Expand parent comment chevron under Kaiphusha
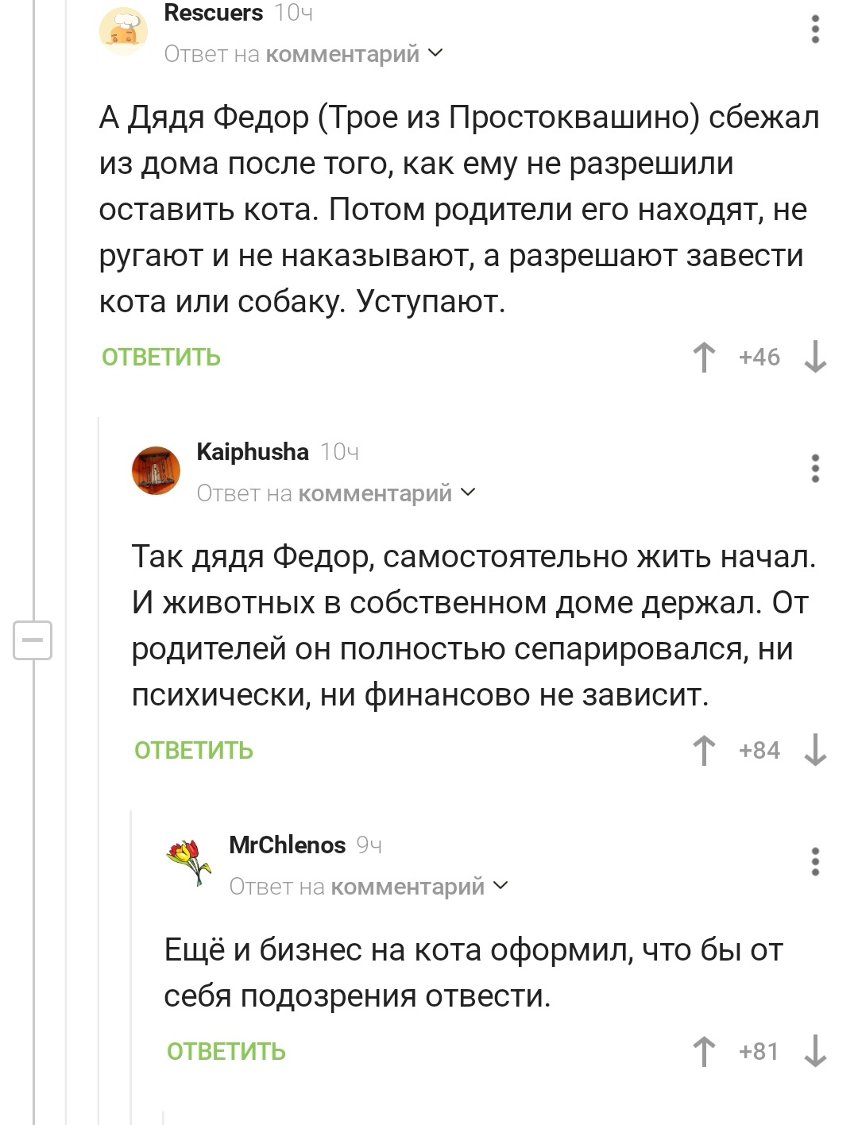Image resolution: width=858 pixels, height=1125 pixels. pos(468,493)
